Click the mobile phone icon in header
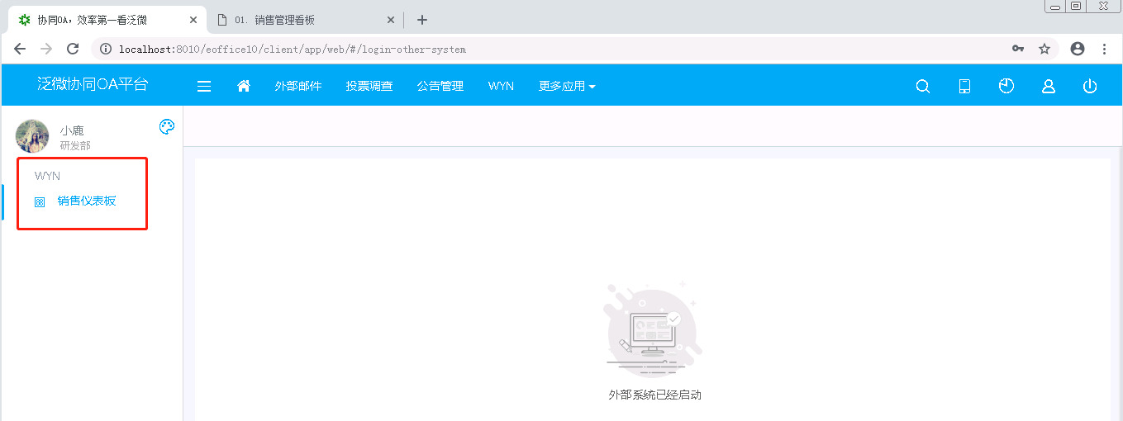The height and width of the screenshot is (421, 1123). coord(964,86)
